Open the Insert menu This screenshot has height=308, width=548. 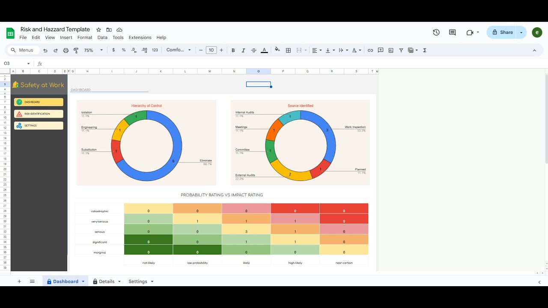66,37
